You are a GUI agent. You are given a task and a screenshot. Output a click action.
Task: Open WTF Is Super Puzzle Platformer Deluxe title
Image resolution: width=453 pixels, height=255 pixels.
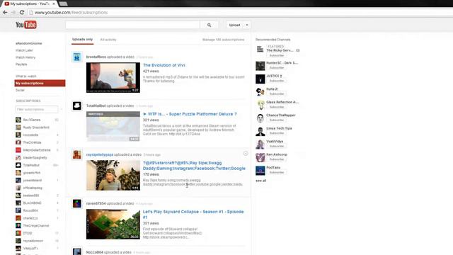point(190,114)
